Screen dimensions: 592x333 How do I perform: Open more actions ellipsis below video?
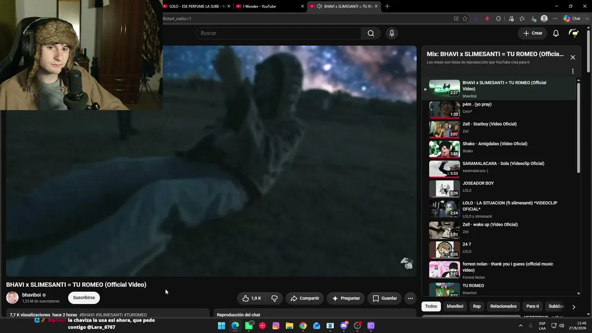coord(410,298)
